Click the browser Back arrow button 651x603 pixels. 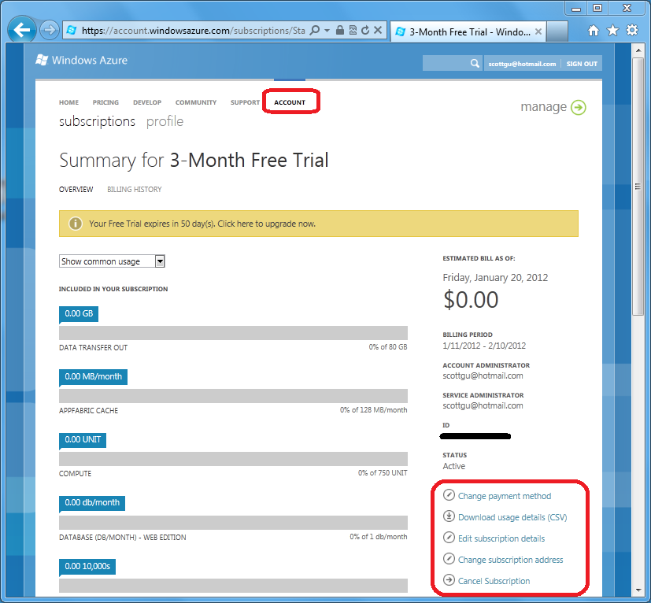(x=21, y=30)
